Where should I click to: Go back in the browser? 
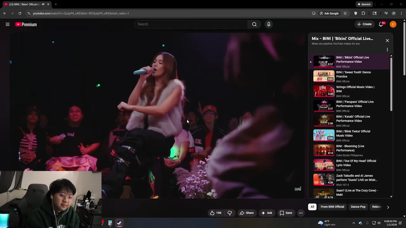5,13
